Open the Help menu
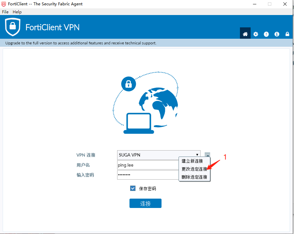The width and height of the screenshot is (294, 234). coord(17,12)
